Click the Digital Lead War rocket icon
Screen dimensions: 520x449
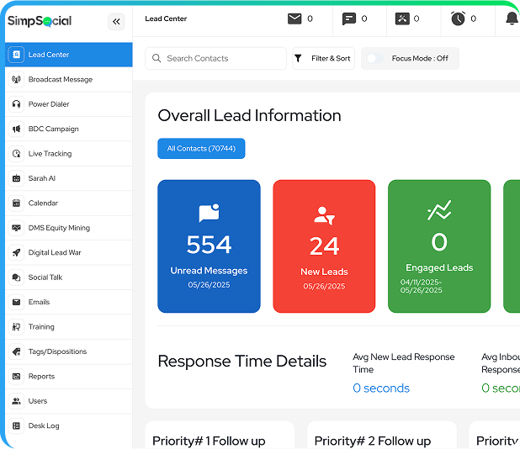click(x=16, y=252)
